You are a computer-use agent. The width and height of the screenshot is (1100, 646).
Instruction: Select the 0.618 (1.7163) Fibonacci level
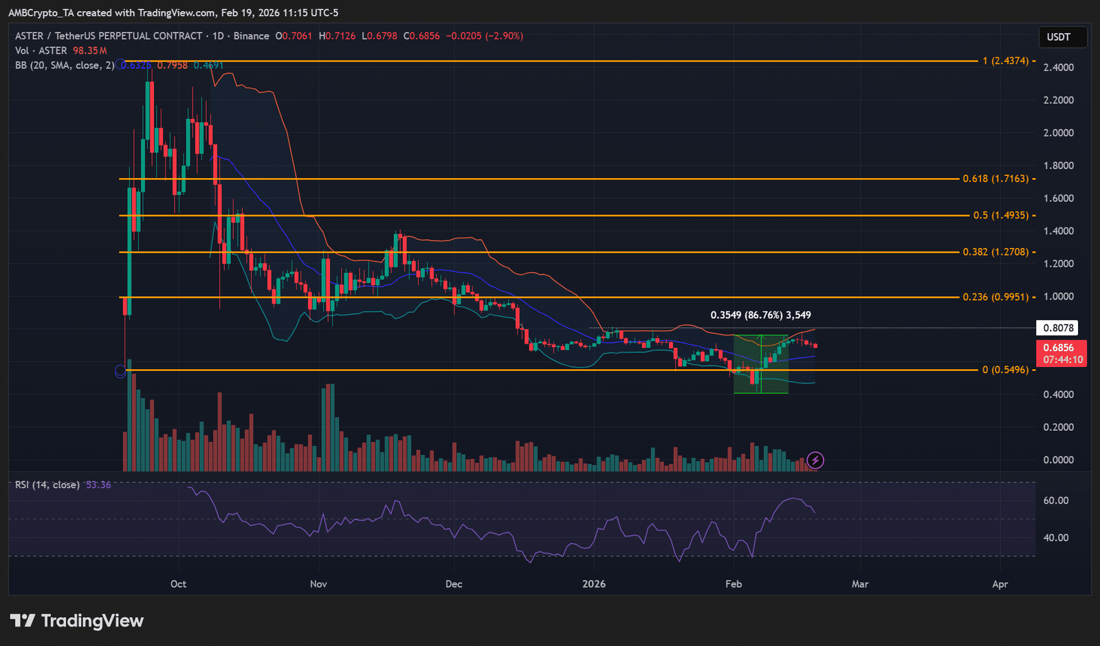tap(995, 179)
